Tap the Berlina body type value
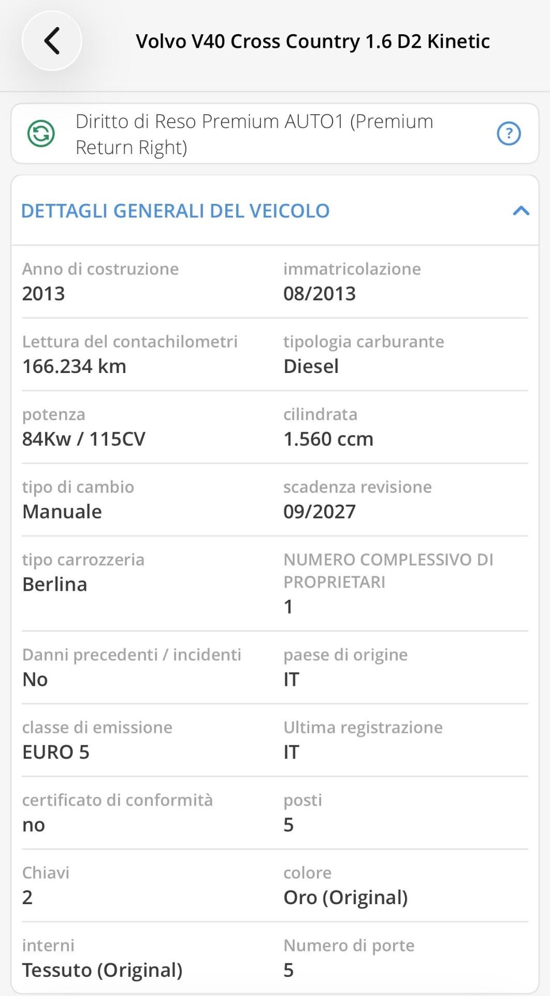The image size is (550, 996). [55, 584]
